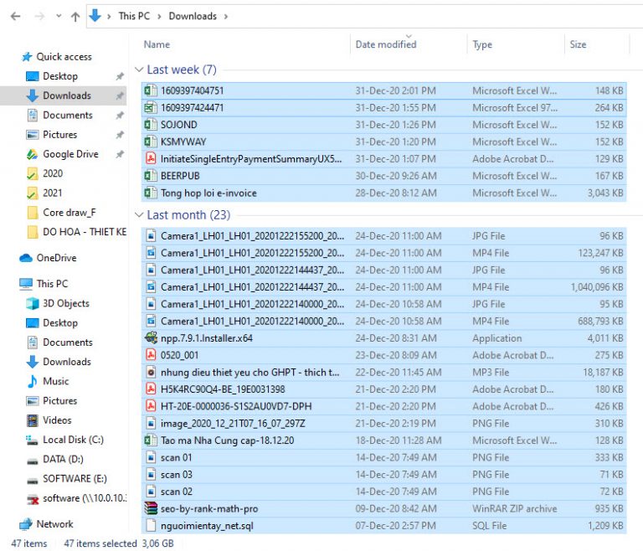The height and width of the screenshot is (551, 643).
Task: Select This PC in the address breadcrumb
Action: (x=134, y=16)
